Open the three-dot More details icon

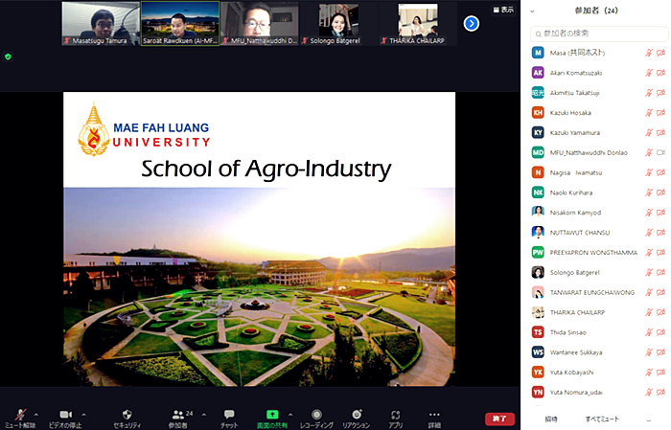(434, 414)
